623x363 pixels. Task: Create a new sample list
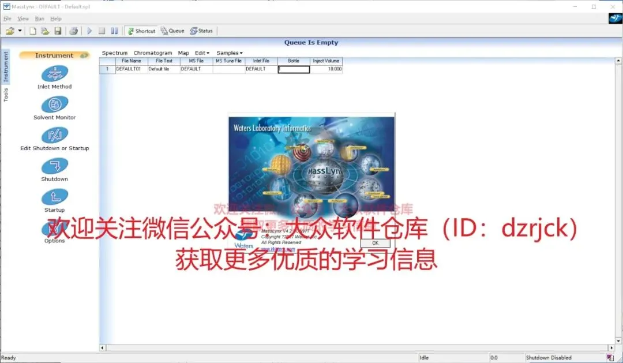point(33,31)
